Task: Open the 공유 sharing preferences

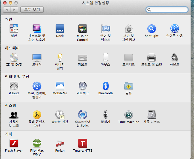Action: pyautogui.click(x=129, y=86)
